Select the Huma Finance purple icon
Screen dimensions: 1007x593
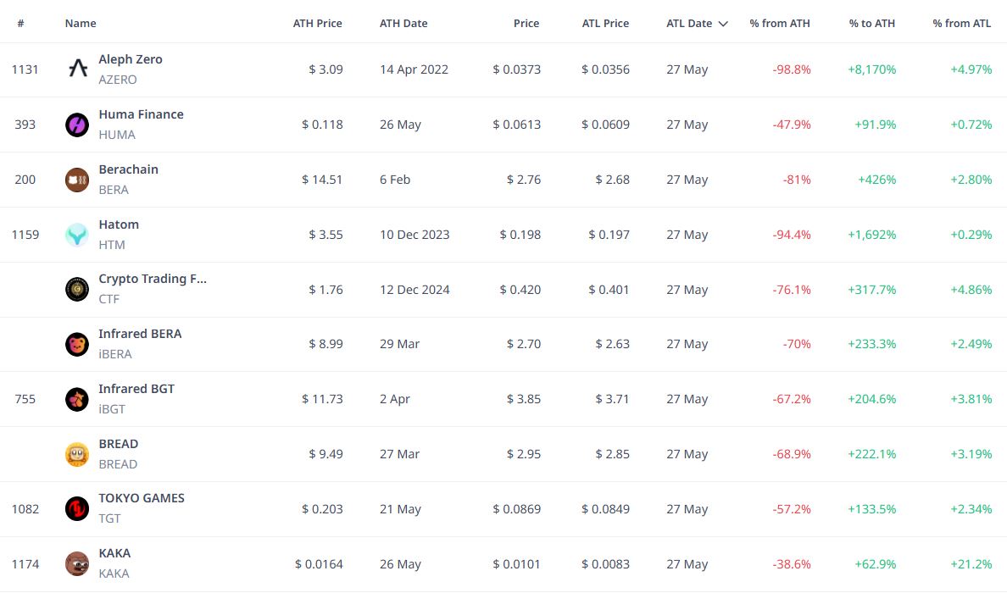pyautogui.click(x=77, y=125)
